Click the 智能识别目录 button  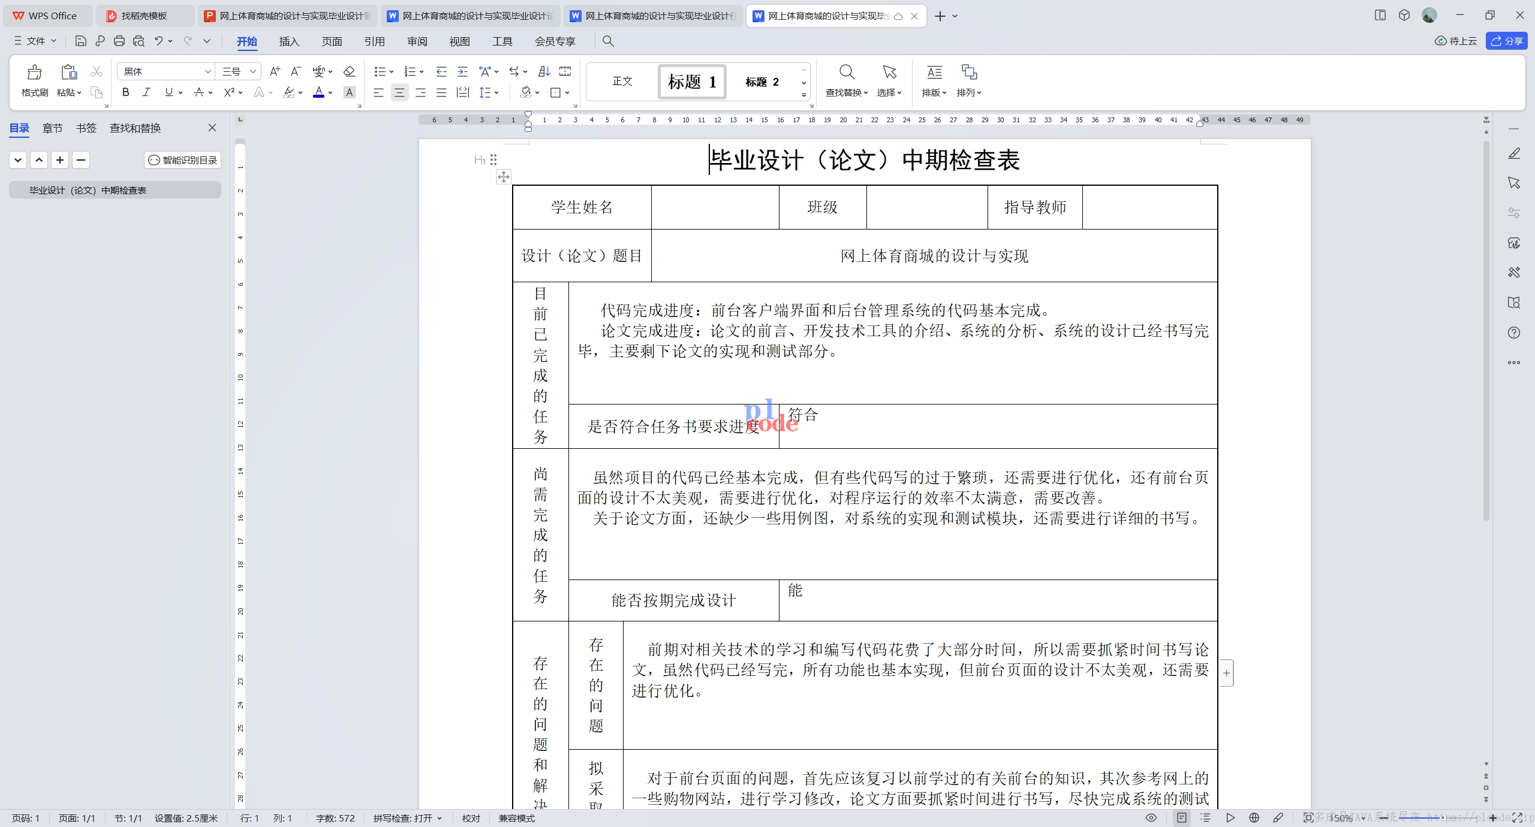coord(183,160)
